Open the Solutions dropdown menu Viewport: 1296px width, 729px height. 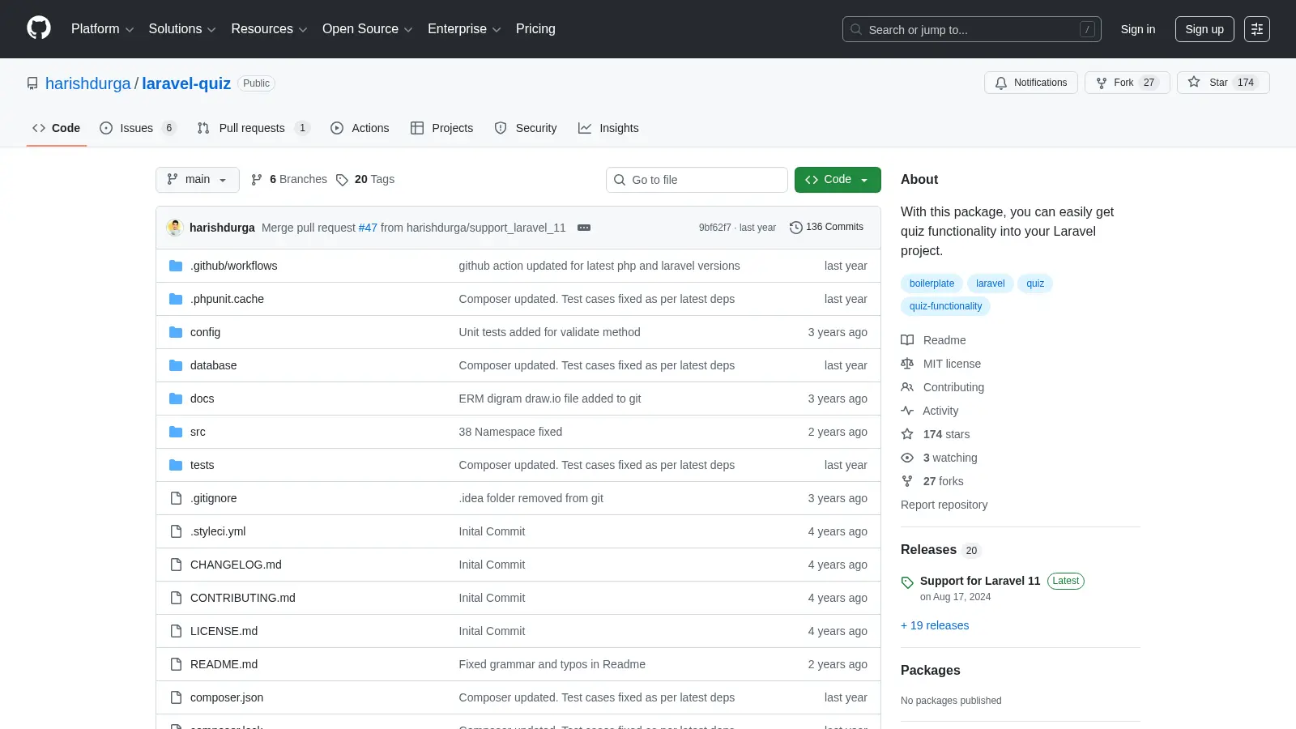click(x=182, y=29)
